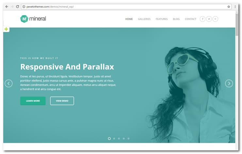Open the Features menu item
242x154 pixels.
162,19
